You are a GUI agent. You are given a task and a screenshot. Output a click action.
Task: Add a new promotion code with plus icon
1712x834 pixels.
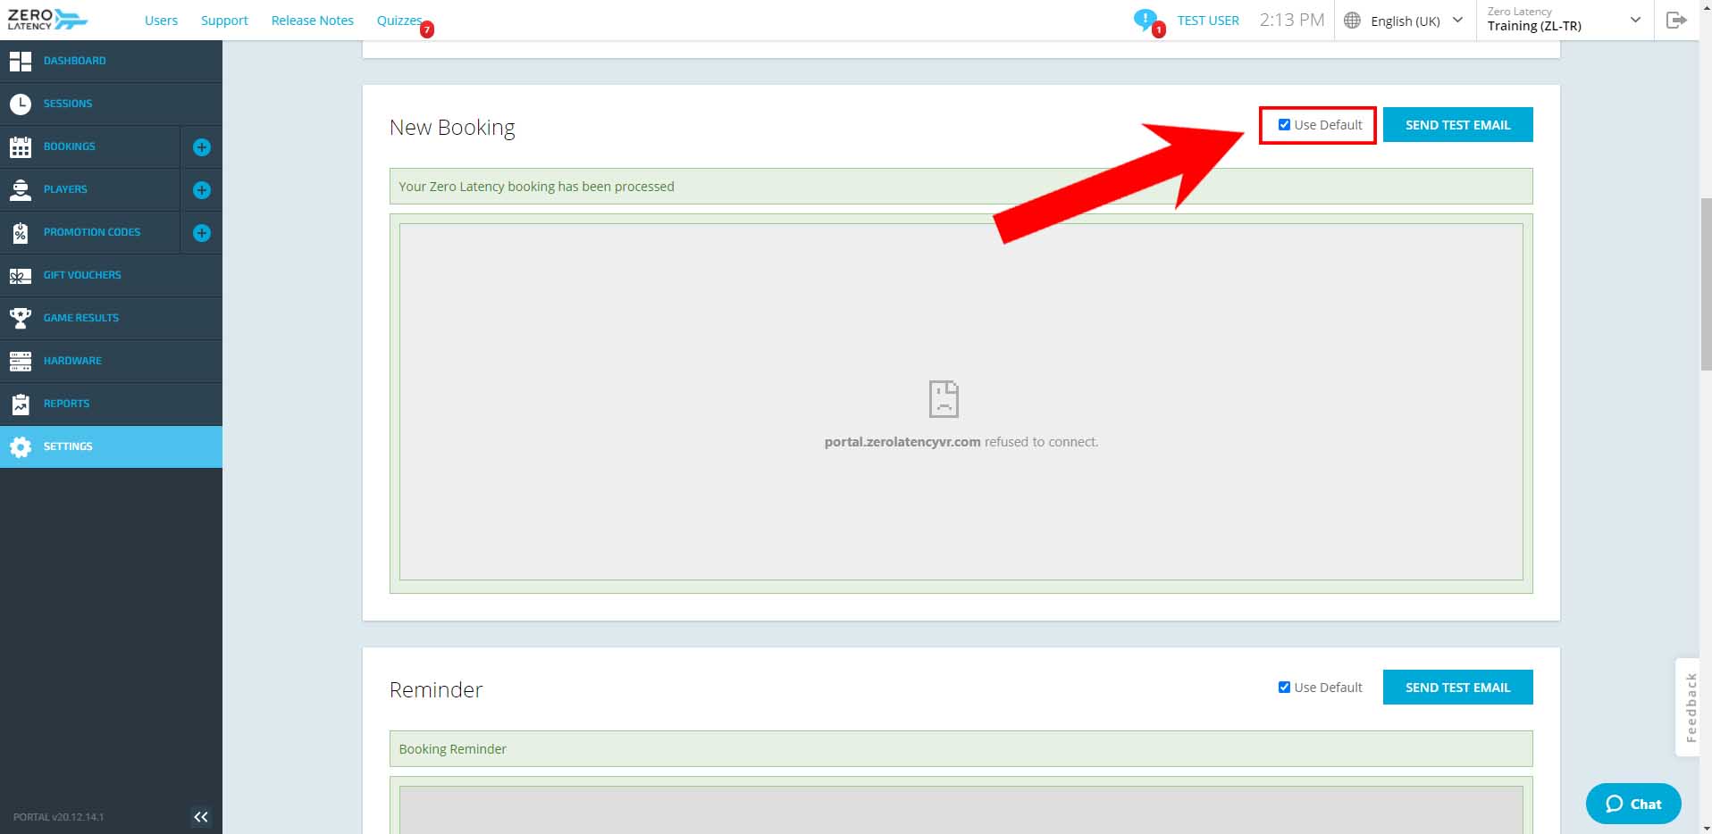[202, 232]
